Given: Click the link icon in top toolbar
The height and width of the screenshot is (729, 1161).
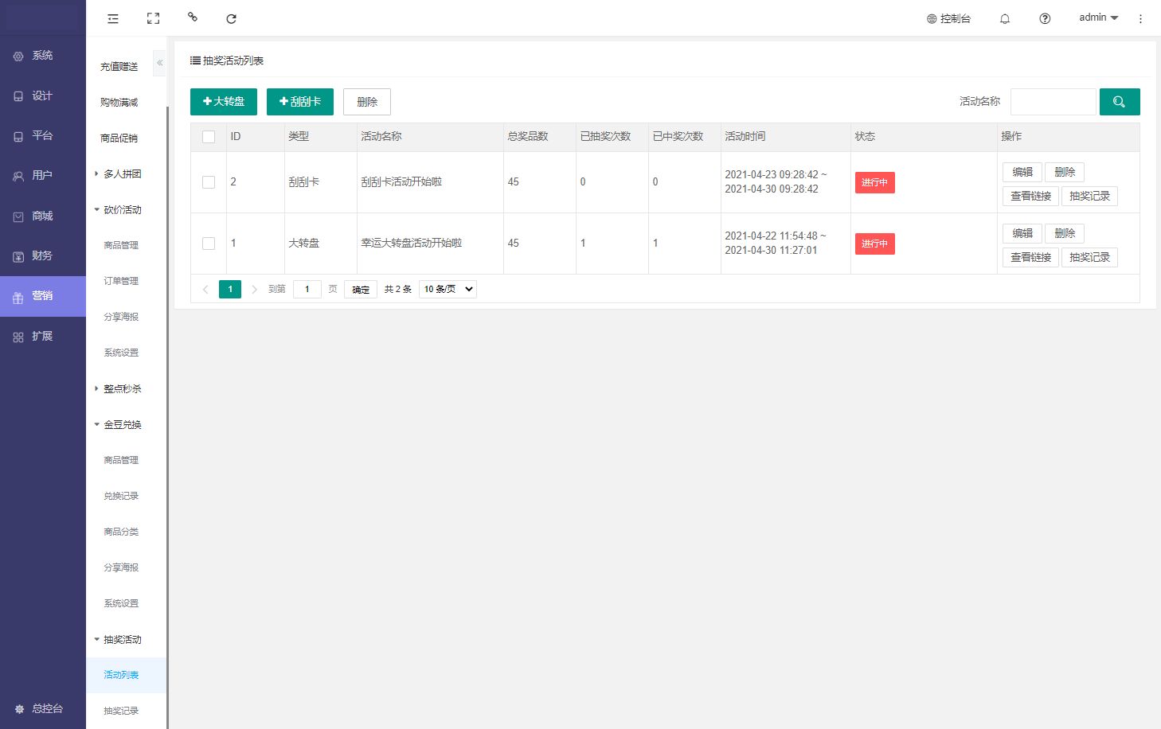Looking at the screenshot, I should [192, 17].
